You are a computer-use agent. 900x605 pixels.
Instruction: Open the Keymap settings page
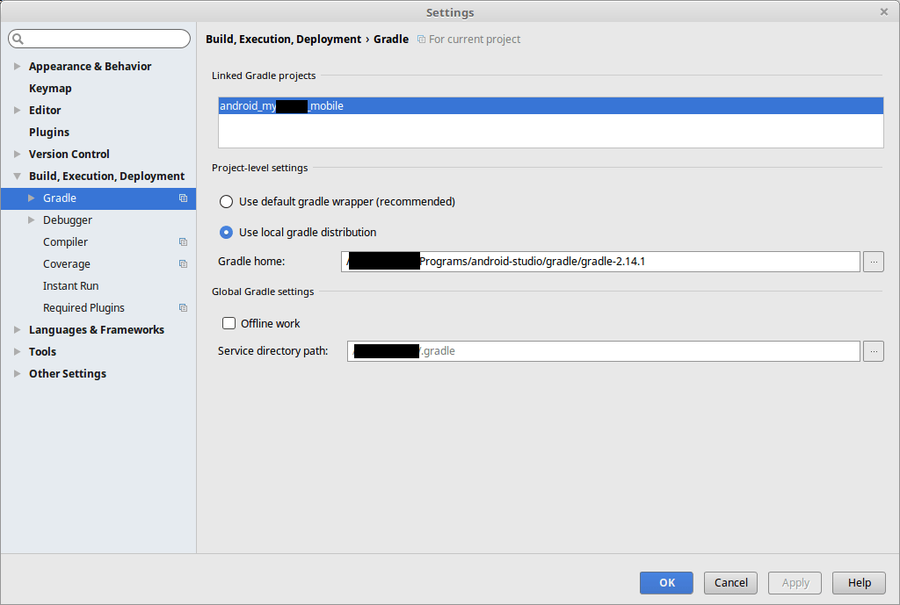(50, 89)
